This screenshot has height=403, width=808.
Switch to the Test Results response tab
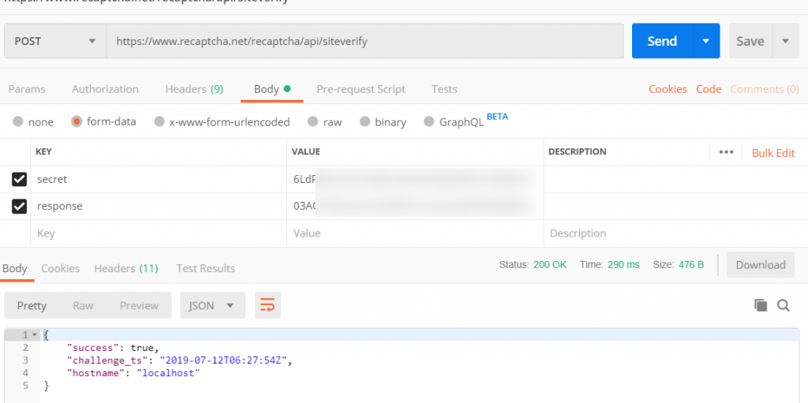205,268
